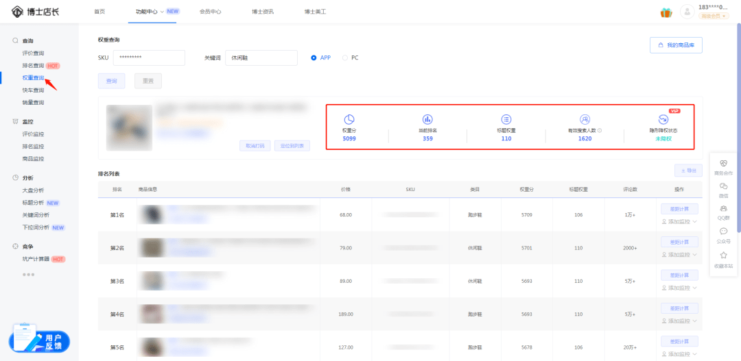
Task: Open 评价监控 in the sidebar
Action: [x=33, y=134]
